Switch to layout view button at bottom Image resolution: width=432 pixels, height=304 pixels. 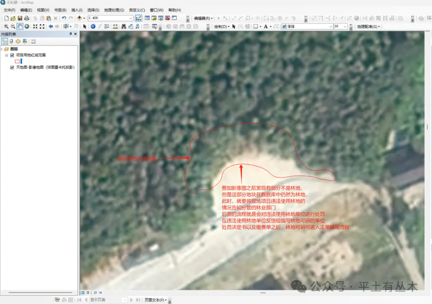pyautogui.click(x=88, y=292)
